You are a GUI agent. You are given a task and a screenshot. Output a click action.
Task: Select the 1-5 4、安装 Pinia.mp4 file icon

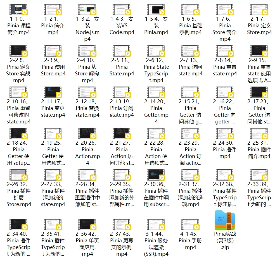156,9
